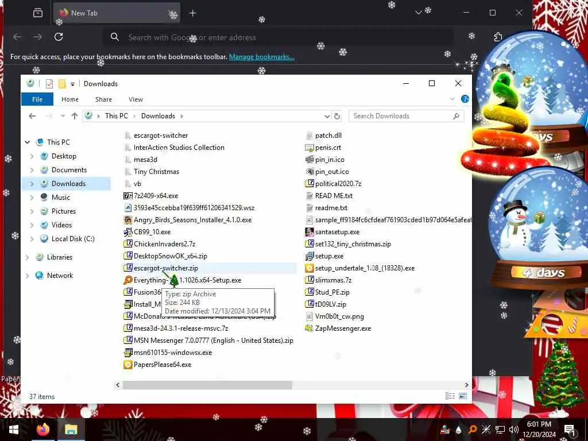Open customize quick access toolbar dropdown
The image size is (588, 441).
[72, 84]
